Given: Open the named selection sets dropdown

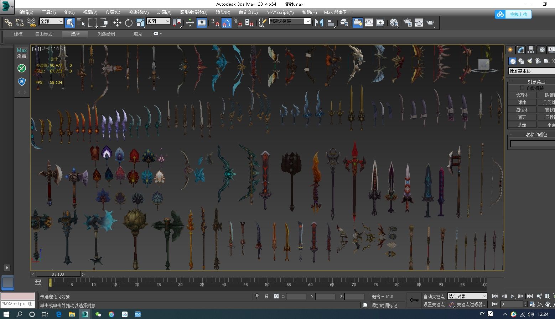Looking at the screenshot, I should (x=290, y=21).
